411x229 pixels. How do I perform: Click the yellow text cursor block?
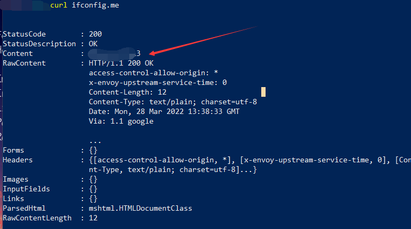263,92
